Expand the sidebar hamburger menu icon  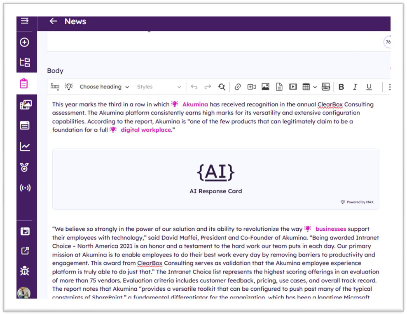click(x=25, y=21)
